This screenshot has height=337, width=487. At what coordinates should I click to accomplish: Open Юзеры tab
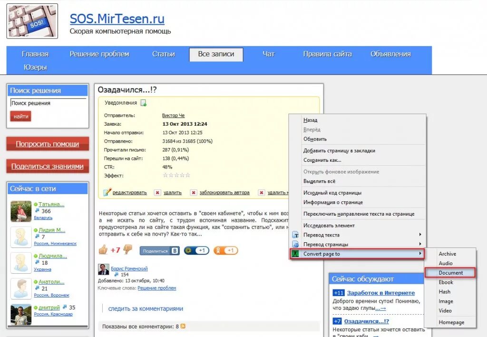35,68
